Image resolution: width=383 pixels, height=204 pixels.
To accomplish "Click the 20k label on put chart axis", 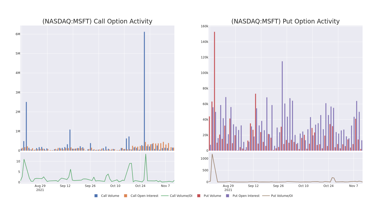I will pos(205,135).
